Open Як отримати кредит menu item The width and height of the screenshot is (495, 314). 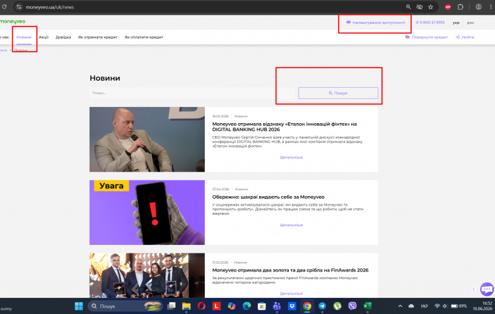point(97,37)
